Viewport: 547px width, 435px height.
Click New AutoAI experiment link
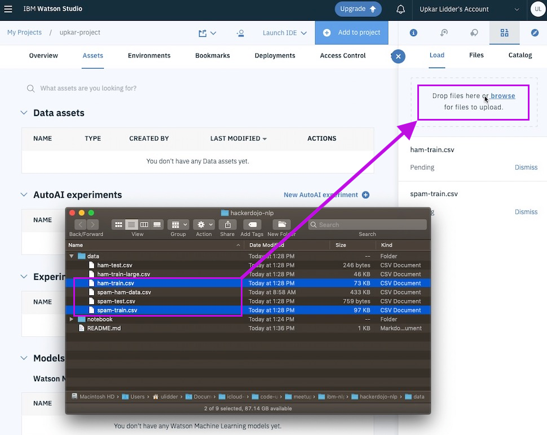click(321, 195)
